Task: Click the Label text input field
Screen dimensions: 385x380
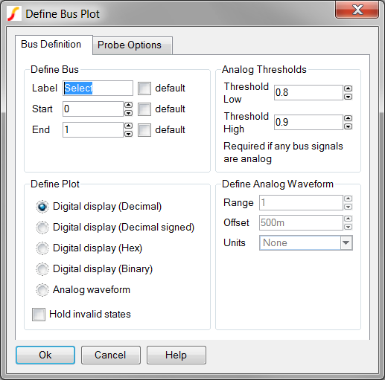Action: tap(98, 88)
